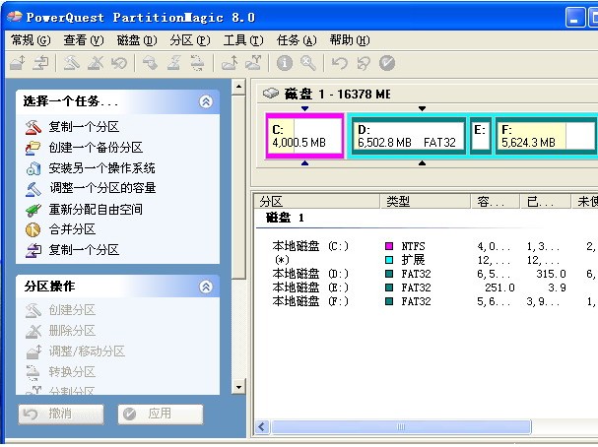Start the 合并分区 task

click(x=72, y=229)
